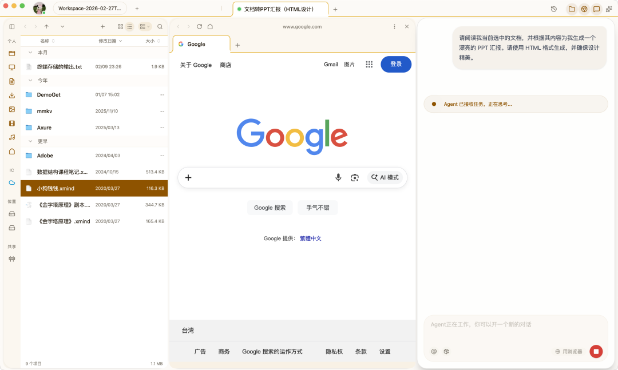Sort files by 名称 column header
The width and height of the screenshot is (618, 370).
click(x=47, y=41)
